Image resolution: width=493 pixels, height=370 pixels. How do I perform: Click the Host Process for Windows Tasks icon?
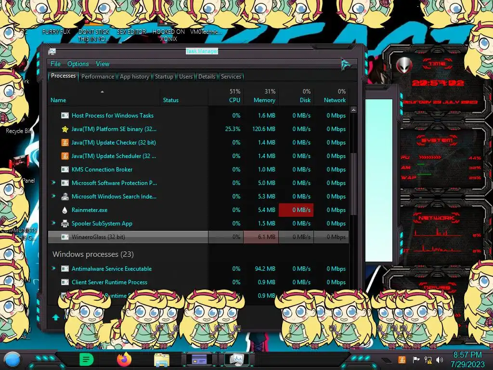[x=65, y=116]
